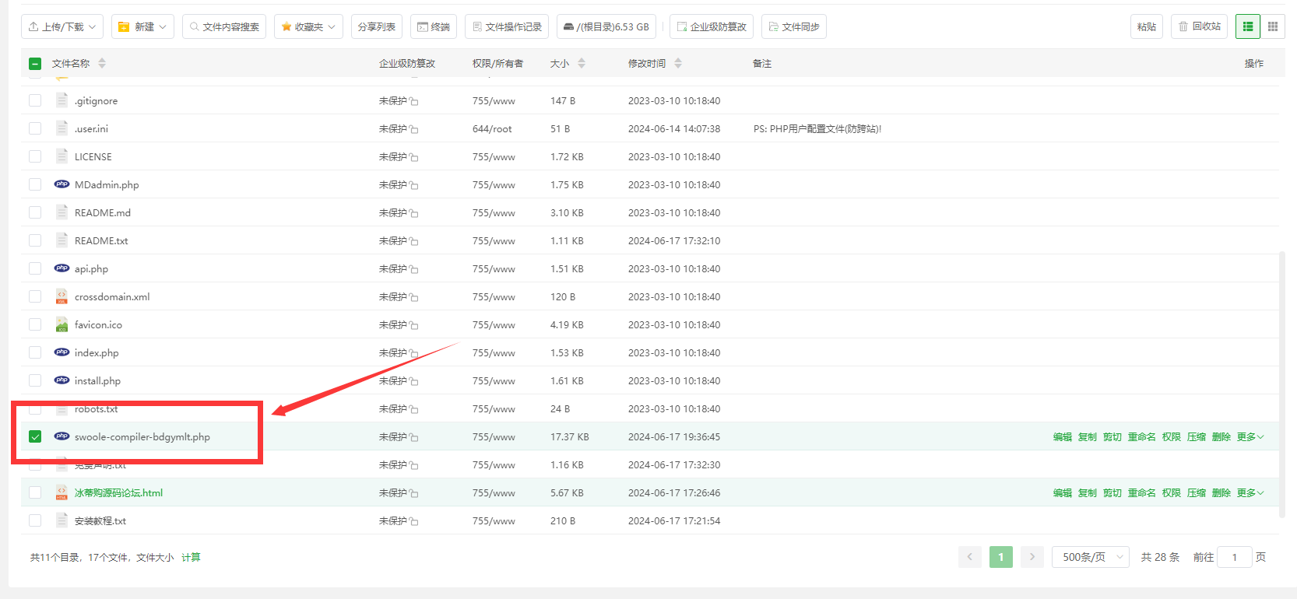Click the PHP icon beside index.php

(62, 352)
